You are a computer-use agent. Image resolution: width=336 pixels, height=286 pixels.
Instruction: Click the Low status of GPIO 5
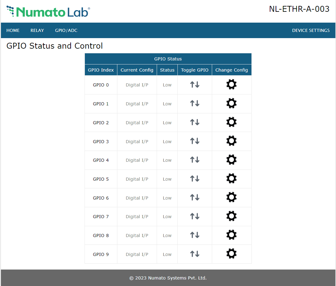[x=167, y=179]
